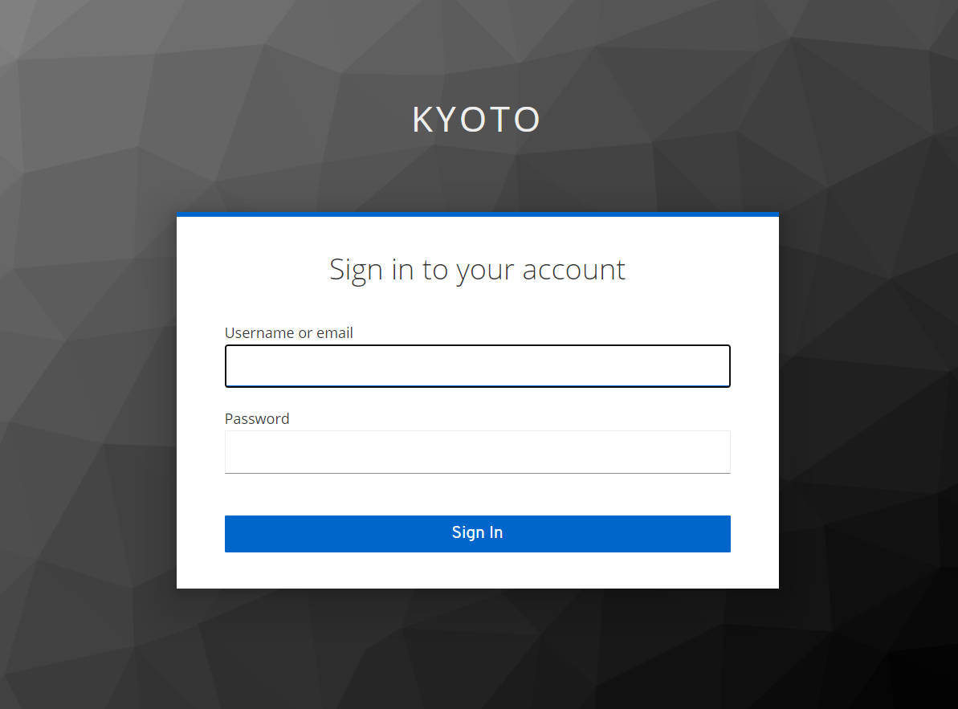Click the white gap between password field and button
The width and height of the screenshot is (958, 709).
tap(477, 495)
